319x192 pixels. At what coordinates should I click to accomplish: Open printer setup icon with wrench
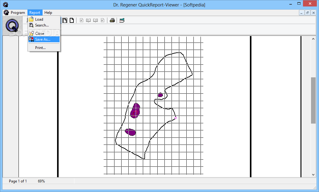122,20
